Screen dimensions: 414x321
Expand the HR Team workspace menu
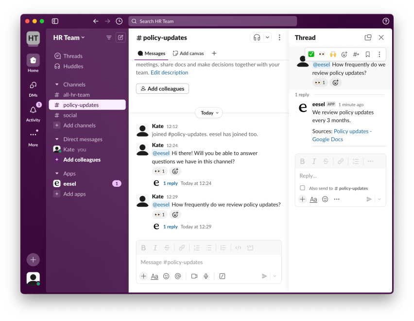click(69, 37)
